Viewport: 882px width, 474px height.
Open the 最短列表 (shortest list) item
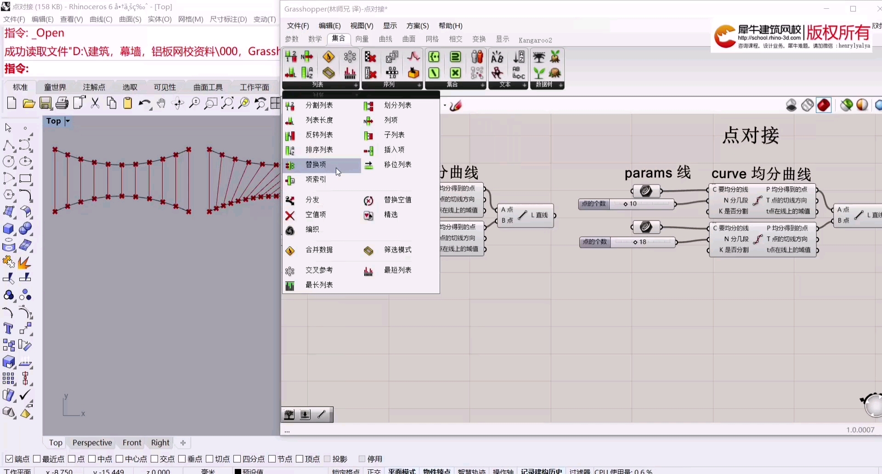(398, 271)
